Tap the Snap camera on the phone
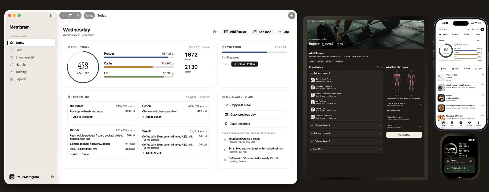 (455, 69)
